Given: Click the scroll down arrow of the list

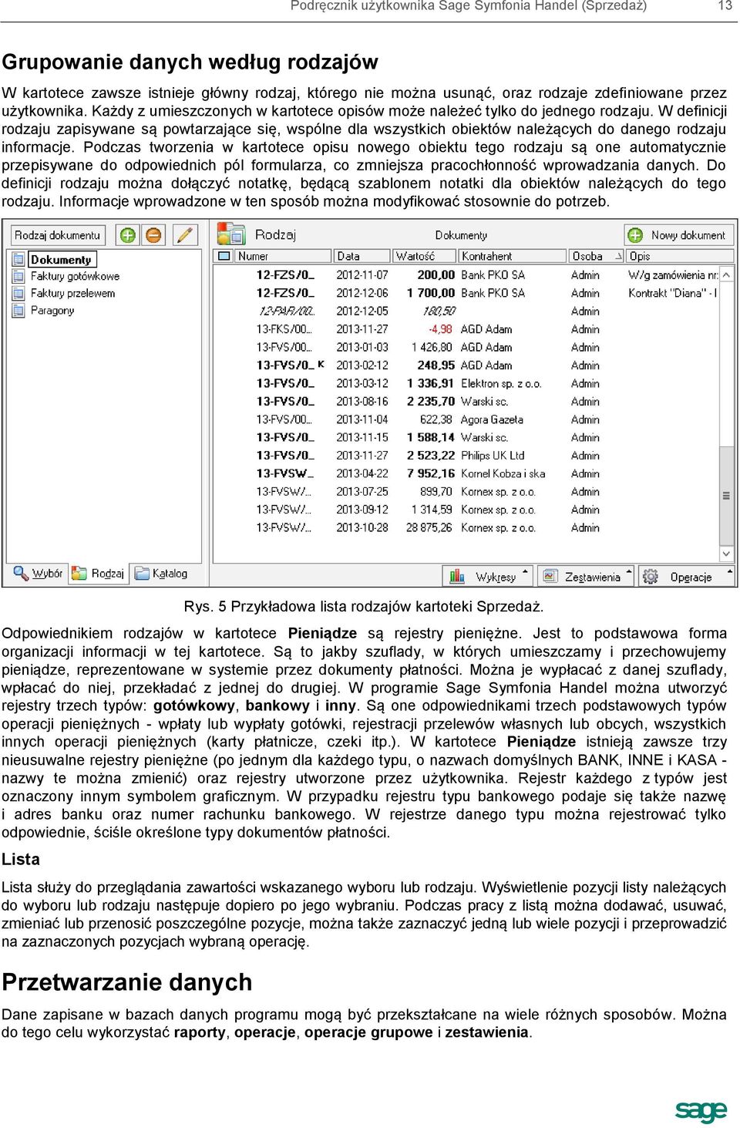Looking at the screenshot, I should [x=727, y=554].
